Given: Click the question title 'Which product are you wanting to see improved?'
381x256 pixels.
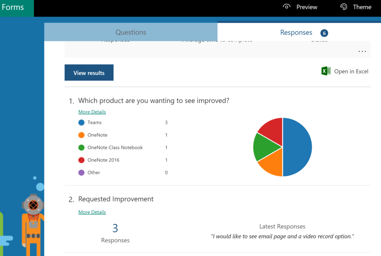Looking at the screenshot, I should [x=154, y=101].
